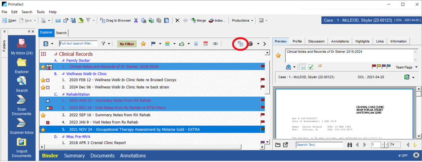The width and height of the screenshot is (422, 162).
Task: Click the Open button in main toolbar
Action: [x=10, y=20]
